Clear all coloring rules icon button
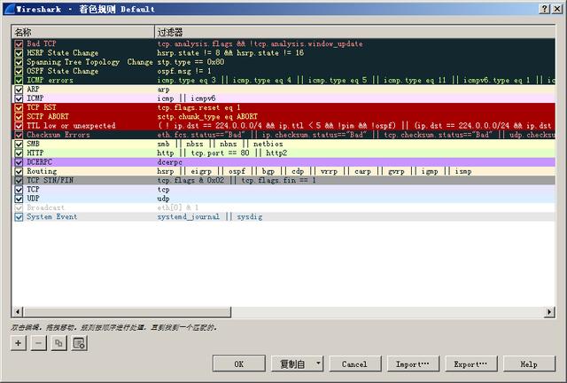567x383 pixels. (79, 343)
